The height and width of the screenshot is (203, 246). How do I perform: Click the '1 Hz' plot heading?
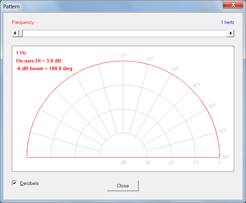[x=21, y=53]
